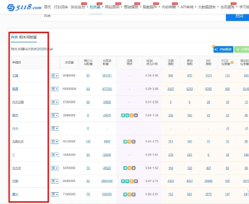Select the 内衣 相关词挖掘 tab
This screenshot has width=249, height=204.
click(x=24, y=37)
